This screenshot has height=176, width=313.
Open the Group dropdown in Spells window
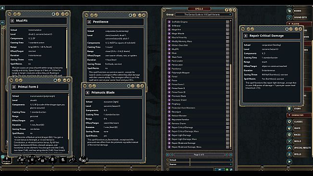(203, 14)
